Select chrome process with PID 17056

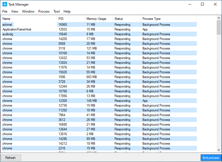pos(99,96)
